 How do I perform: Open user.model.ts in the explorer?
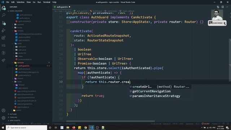24,40
